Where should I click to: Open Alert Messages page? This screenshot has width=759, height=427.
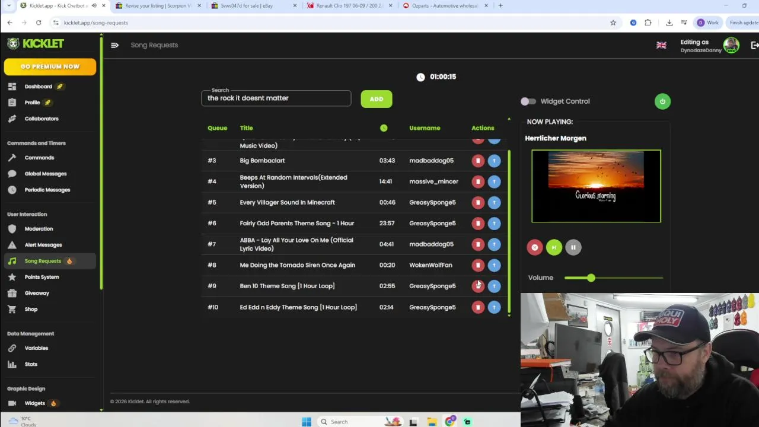pyautogui.click(x=43, y=245)
